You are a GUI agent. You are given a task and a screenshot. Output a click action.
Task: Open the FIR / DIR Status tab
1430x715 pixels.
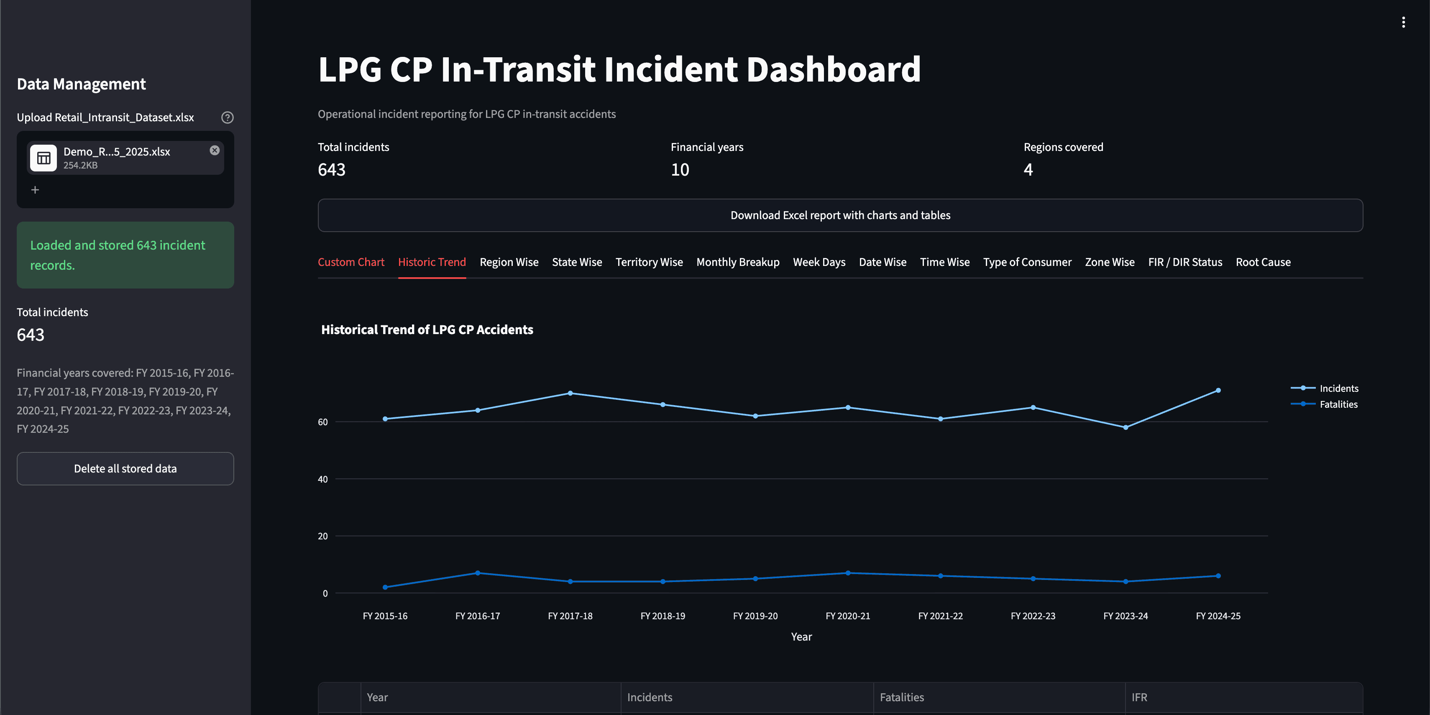(1185, 262)
